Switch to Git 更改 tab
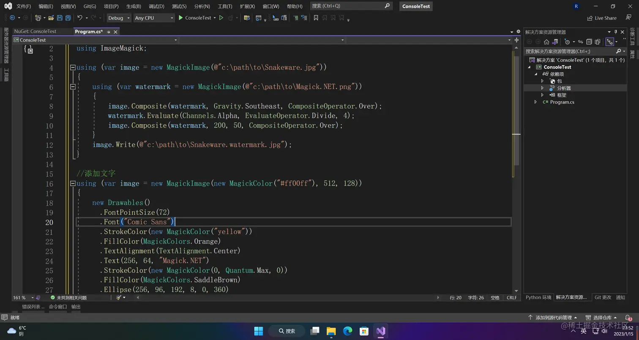This screenshot has width=639, height=340. tap(603, 297)
